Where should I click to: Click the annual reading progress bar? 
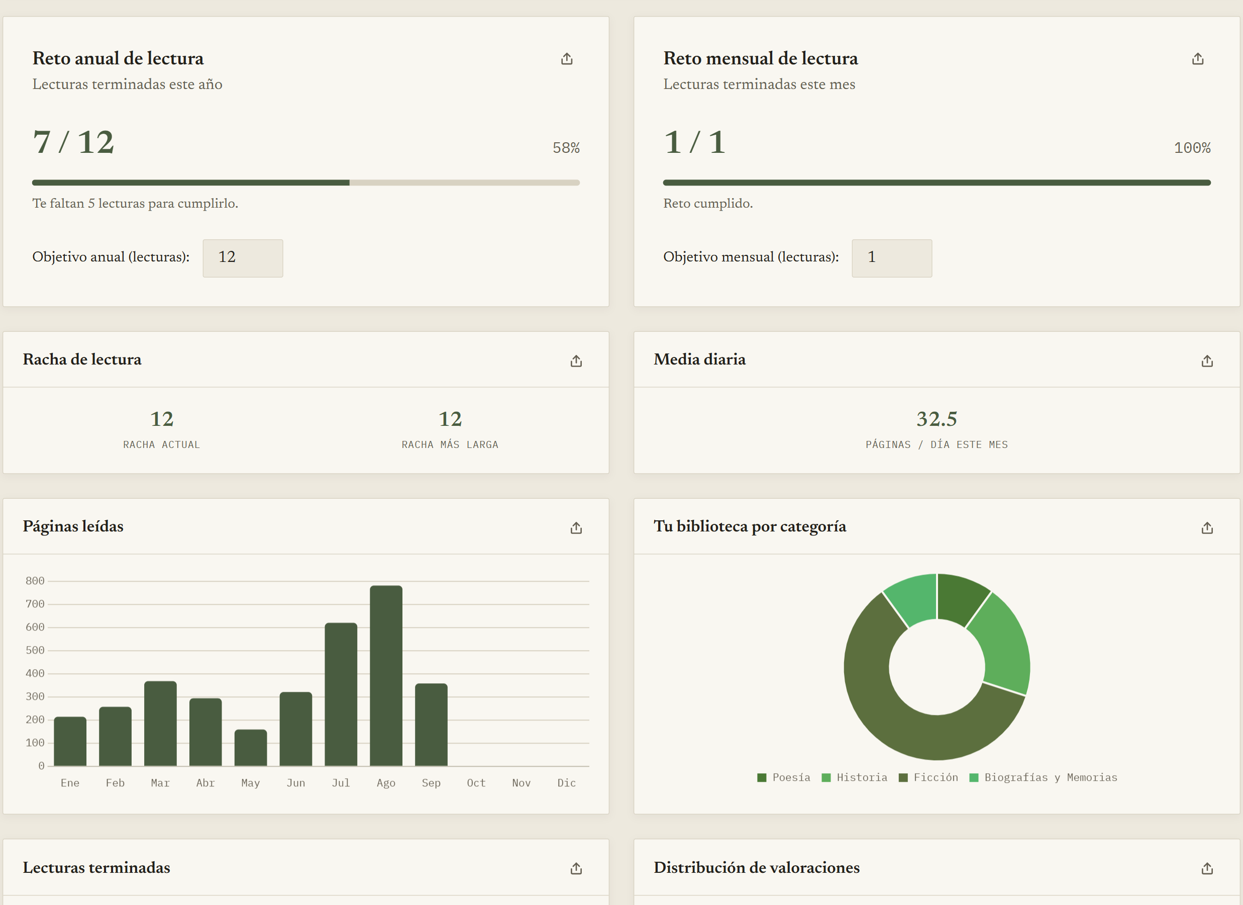click(x=306, y=183)
